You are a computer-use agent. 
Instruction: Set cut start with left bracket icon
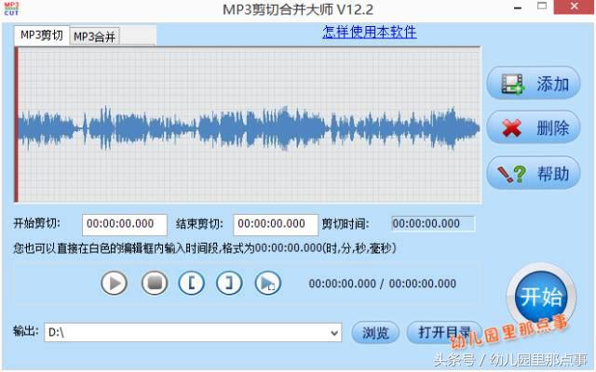click(191, 283)
